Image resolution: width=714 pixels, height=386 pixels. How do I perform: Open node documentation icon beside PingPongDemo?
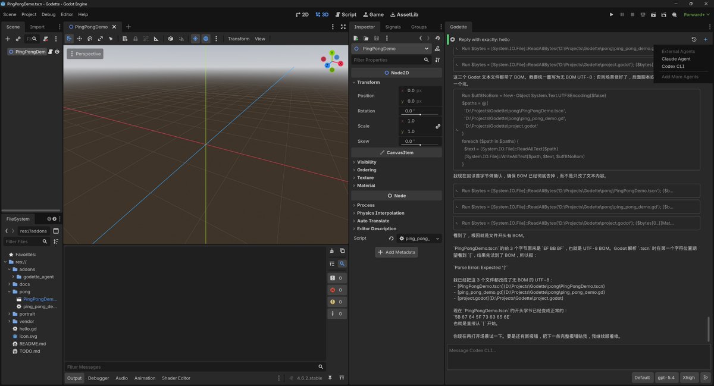(x=437, y=49)
